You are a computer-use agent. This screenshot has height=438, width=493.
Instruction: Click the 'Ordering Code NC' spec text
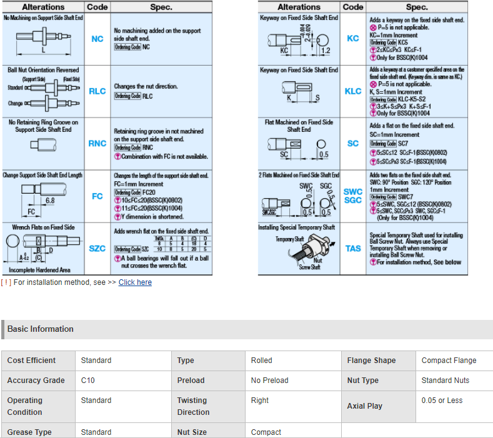point(132,47)
